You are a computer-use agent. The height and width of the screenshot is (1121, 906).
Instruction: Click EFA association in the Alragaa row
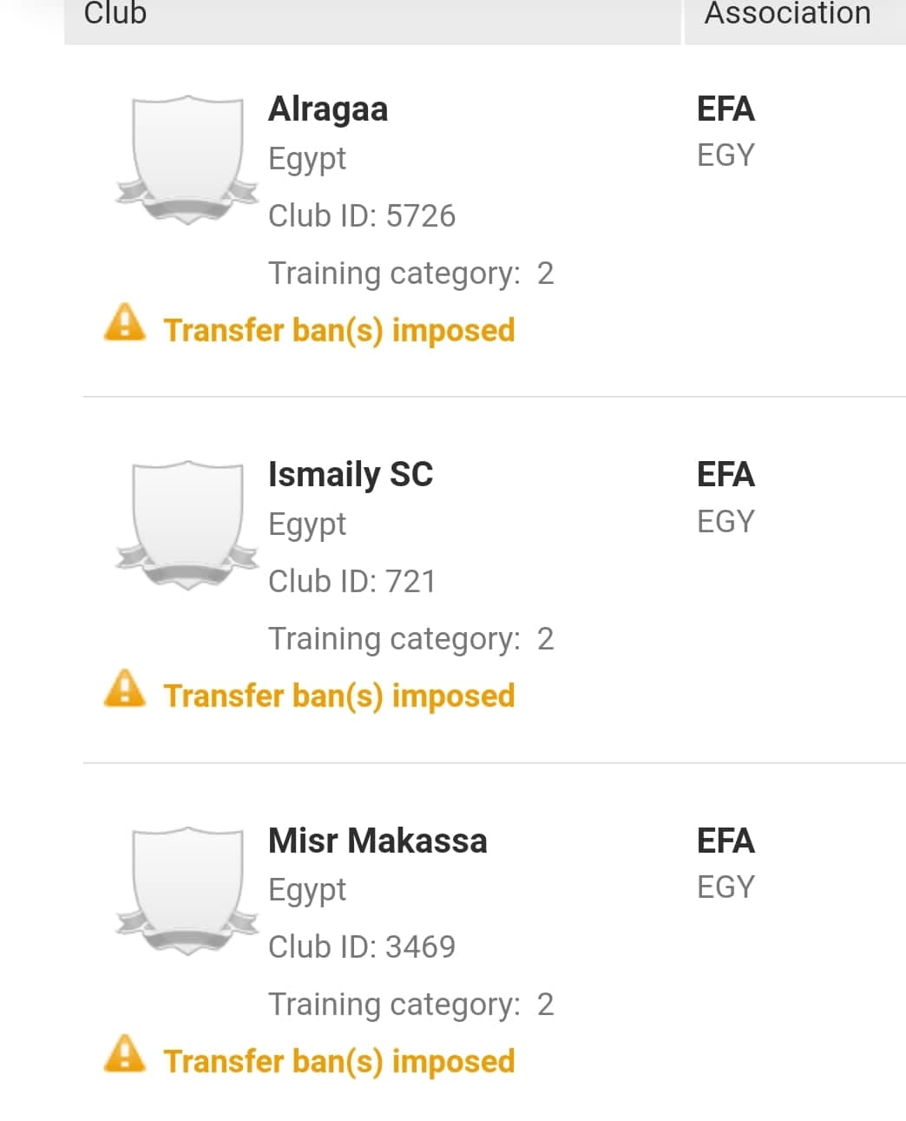725,109
